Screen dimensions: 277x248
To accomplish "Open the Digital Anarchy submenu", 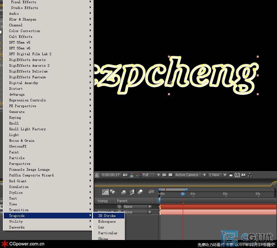I will coord(48,83).
